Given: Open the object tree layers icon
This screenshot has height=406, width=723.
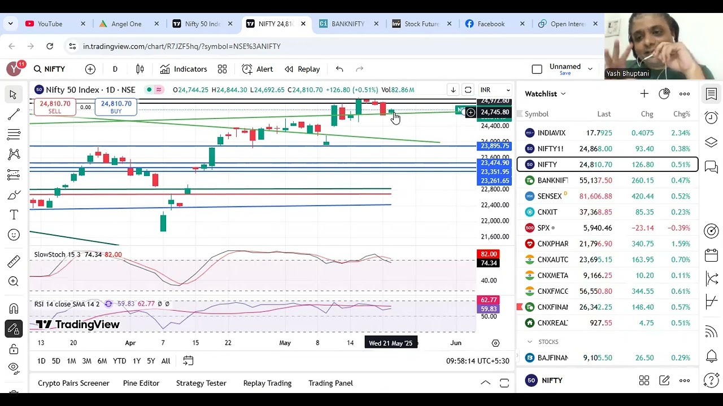Looking at the screenshot, I should pos(711,142).
